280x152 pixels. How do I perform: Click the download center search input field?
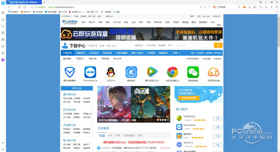(194, 45)
